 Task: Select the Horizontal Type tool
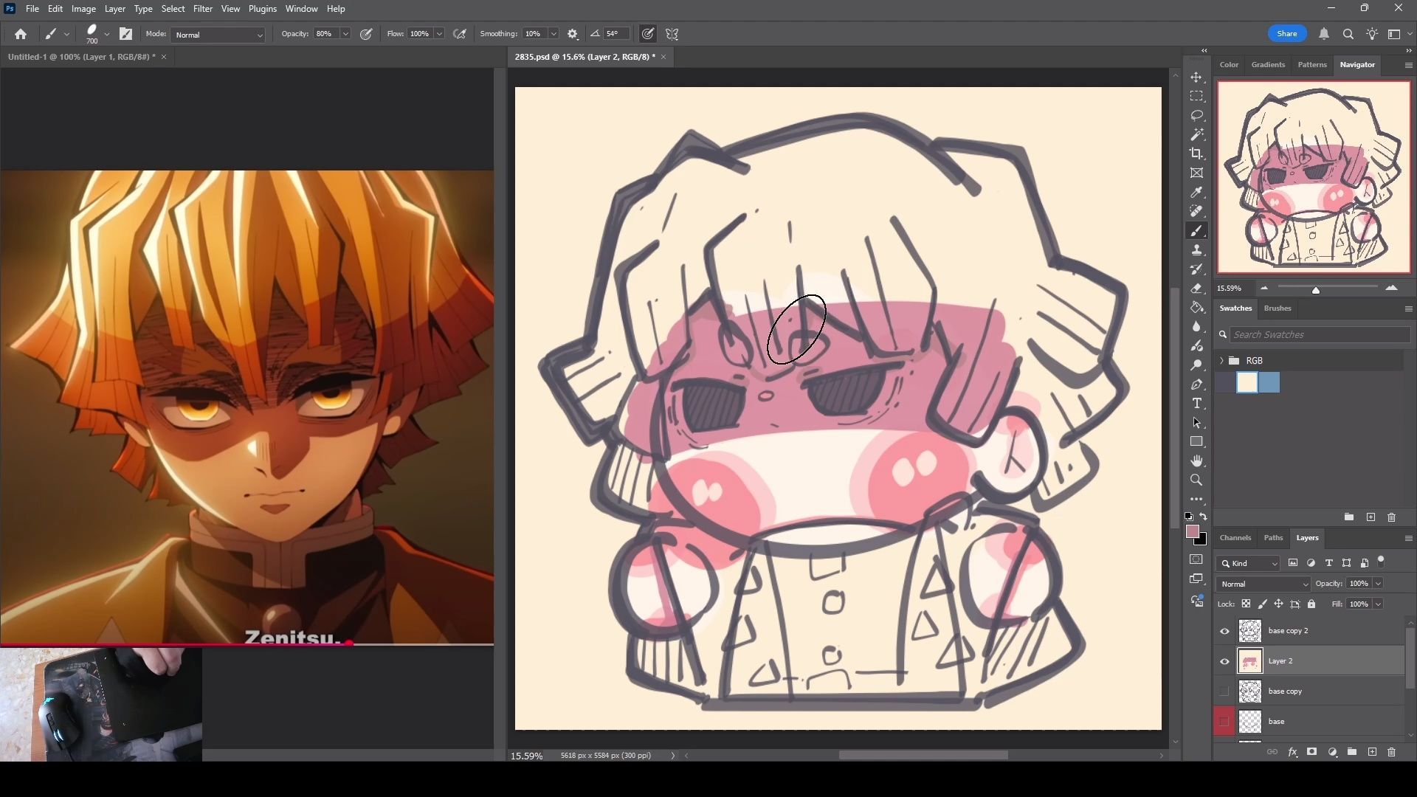(1196, 404)
